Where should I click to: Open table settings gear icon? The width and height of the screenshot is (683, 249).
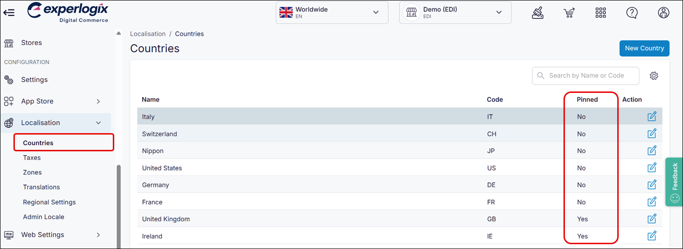point(654,76)
